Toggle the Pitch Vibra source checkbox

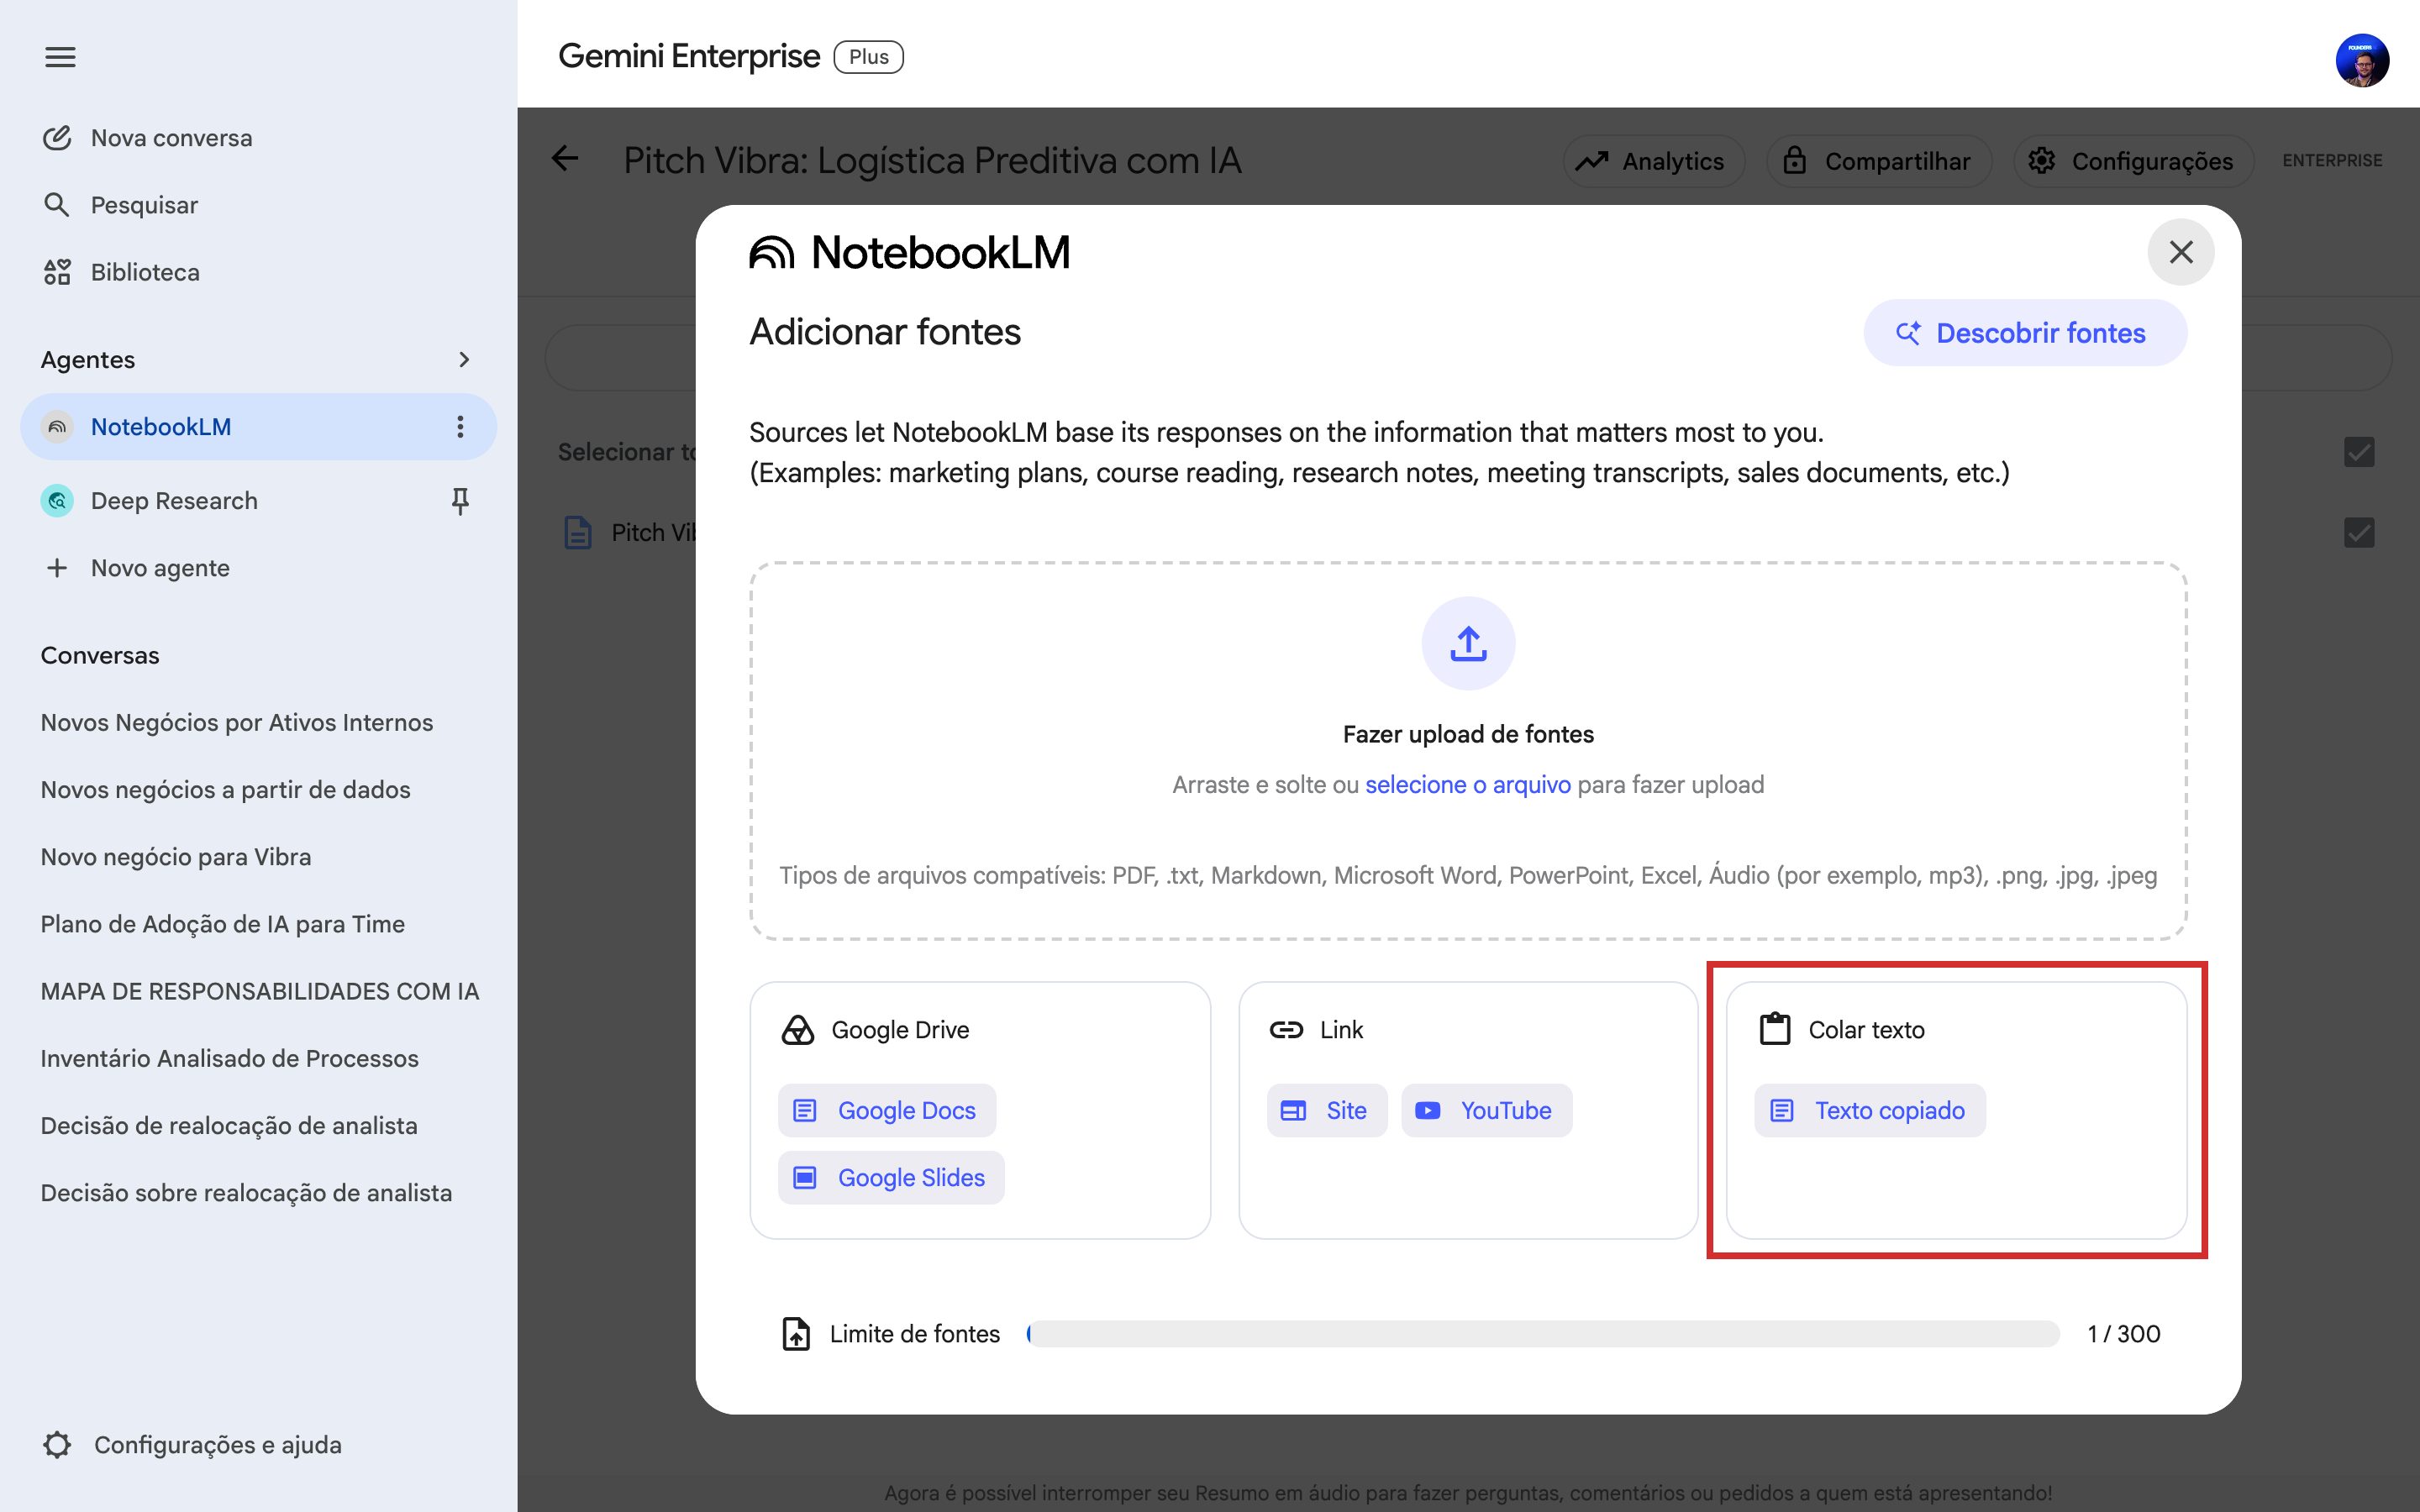tap(2359, 532)
